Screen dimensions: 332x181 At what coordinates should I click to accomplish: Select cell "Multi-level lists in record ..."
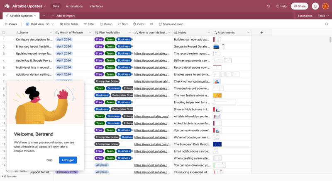tap(34, 67)
